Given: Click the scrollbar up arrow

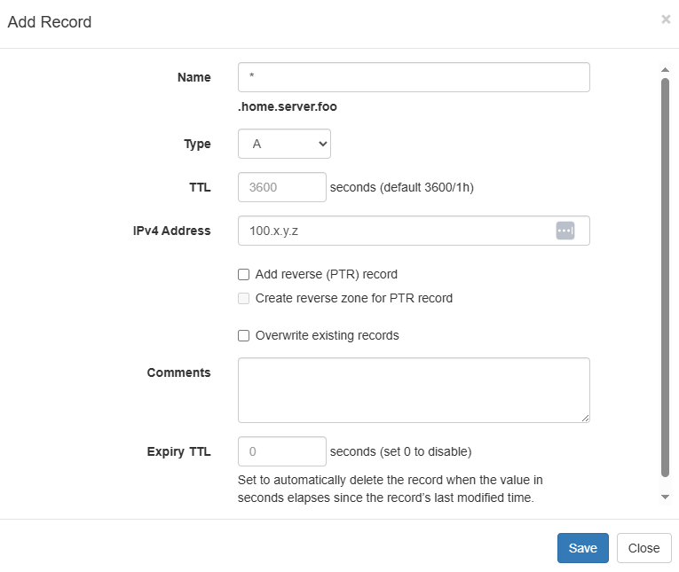Looking at the screenshot, I should (665, 70).
